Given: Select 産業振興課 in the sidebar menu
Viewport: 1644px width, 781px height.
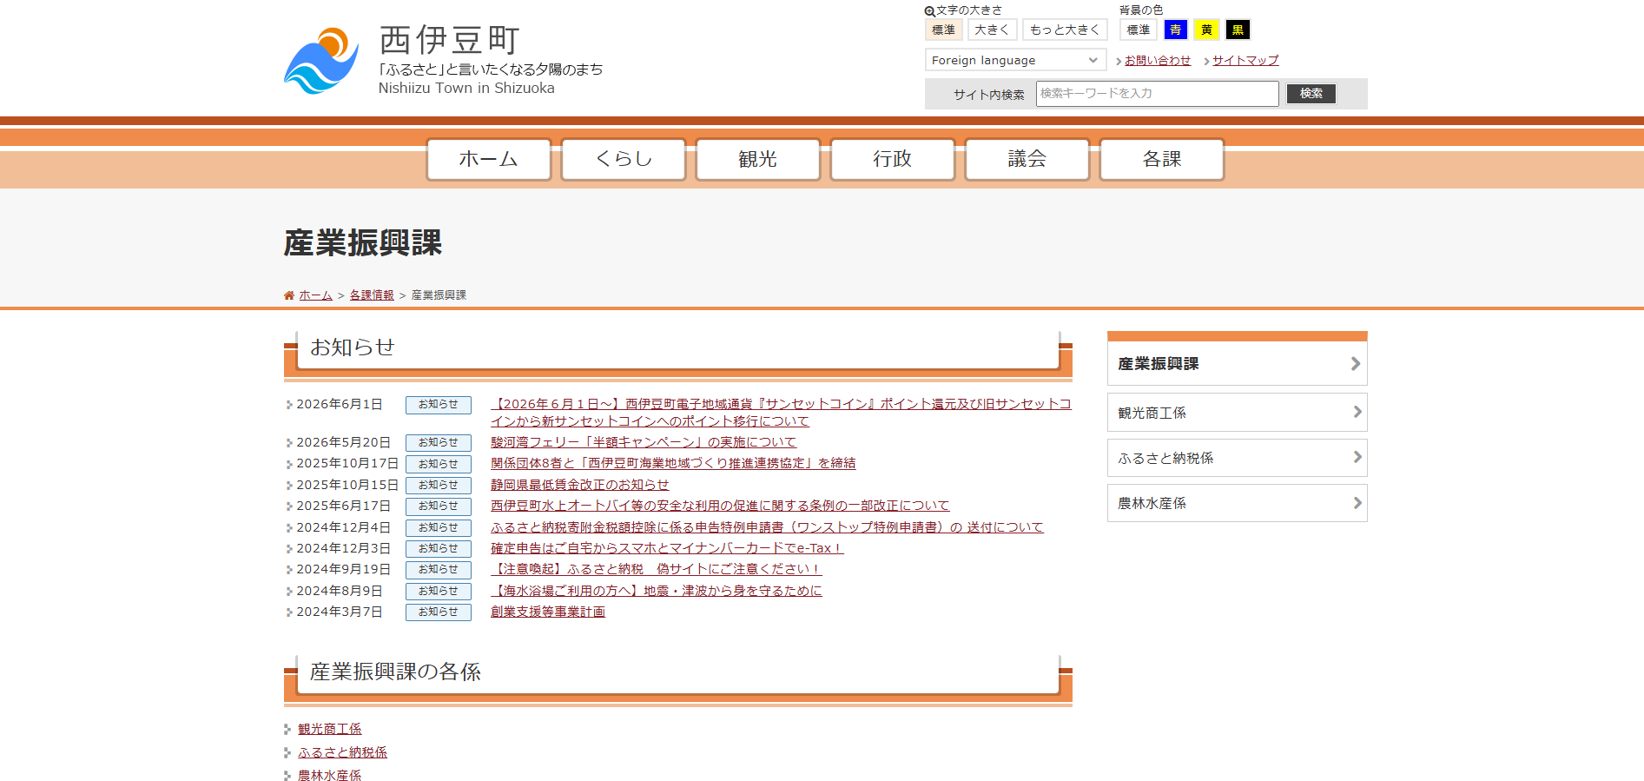Looking at the screenshot, I should pyautogui.click(x=1237, y=364).
